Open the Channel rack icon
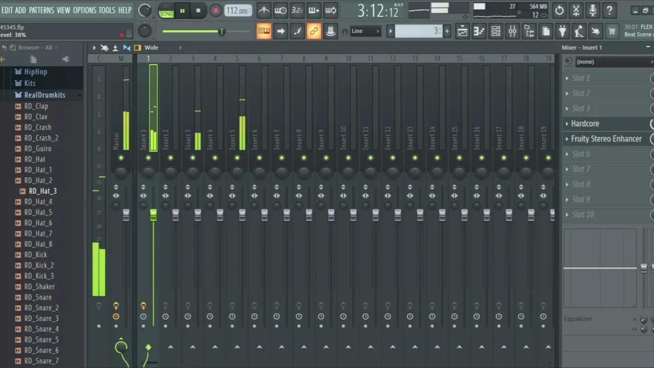This screenshot has width=654, height=368. (x=496, y=32)
